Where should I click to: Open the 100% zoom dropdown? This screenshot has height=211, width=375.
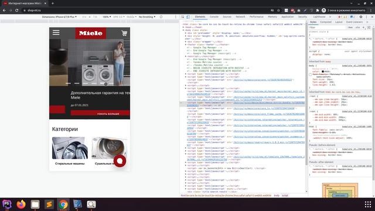pyautogui.click(x=107, y=17)
